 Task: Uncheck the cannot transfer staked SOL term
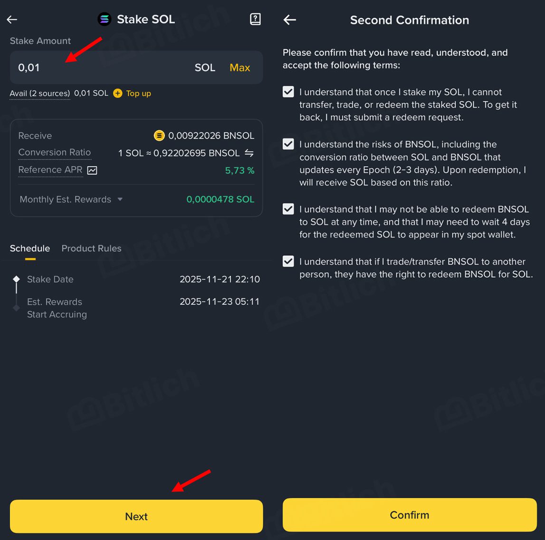pos(288,92)
